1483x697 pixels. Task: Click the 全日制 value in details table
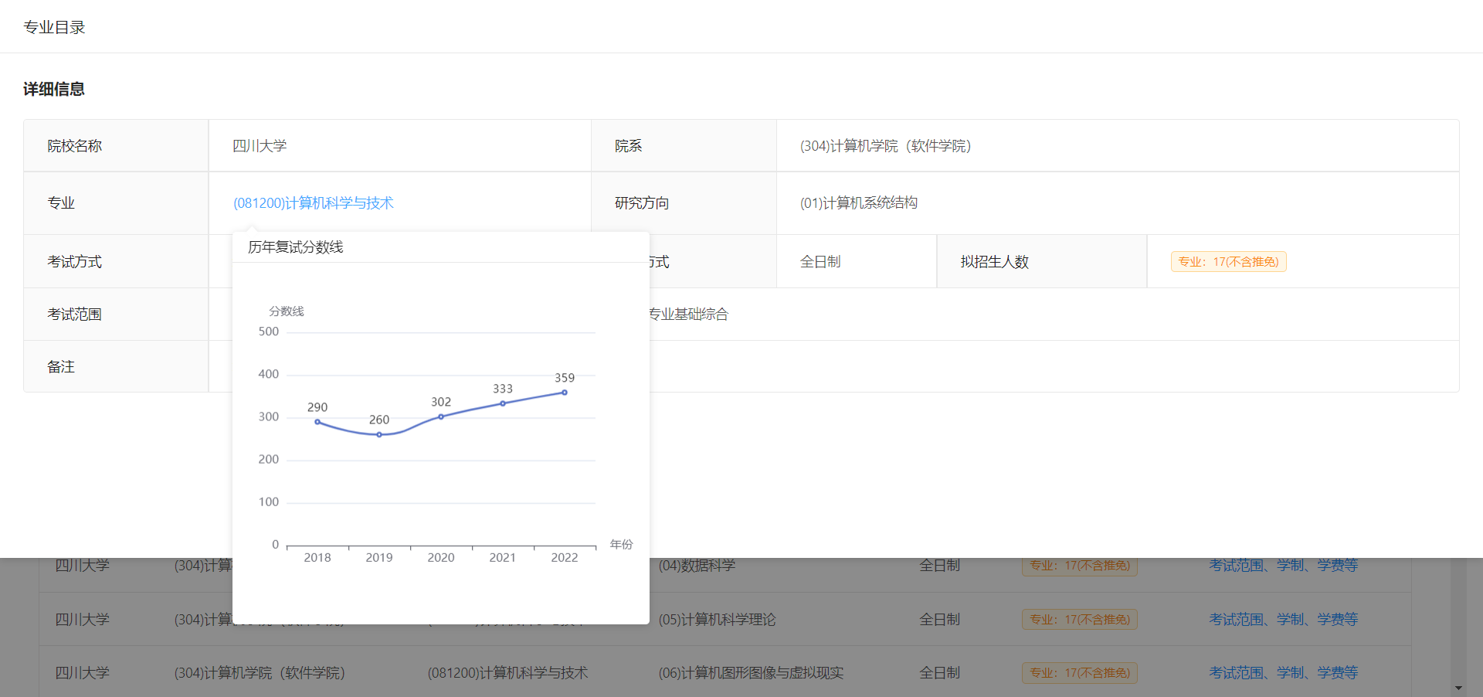click(x=820, y=262)
